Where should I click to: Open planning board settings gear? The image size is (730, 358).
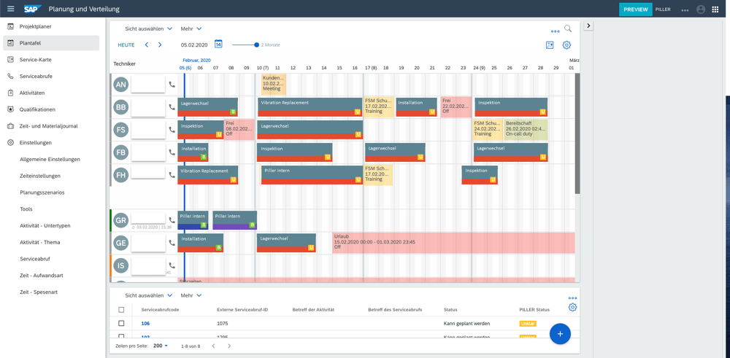[566, 45]
